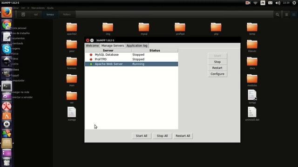The width and height of the screenshot is (298, 167).
Task: Open the apache2 folder
Action: 72,29
